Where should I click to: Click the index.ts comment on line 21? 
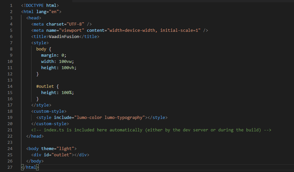[x=151, y=130]
